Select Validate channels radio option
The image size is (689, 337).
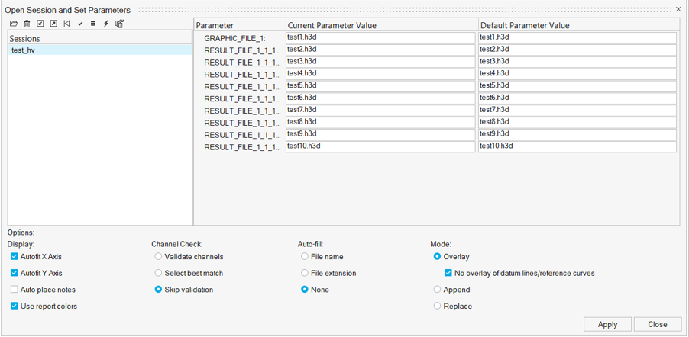tap(158, 257)
